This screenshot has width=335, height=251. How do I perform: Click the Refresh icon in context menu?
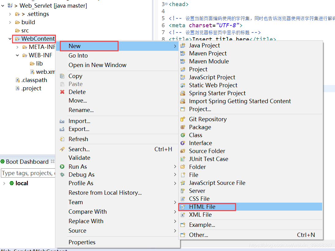62,139
